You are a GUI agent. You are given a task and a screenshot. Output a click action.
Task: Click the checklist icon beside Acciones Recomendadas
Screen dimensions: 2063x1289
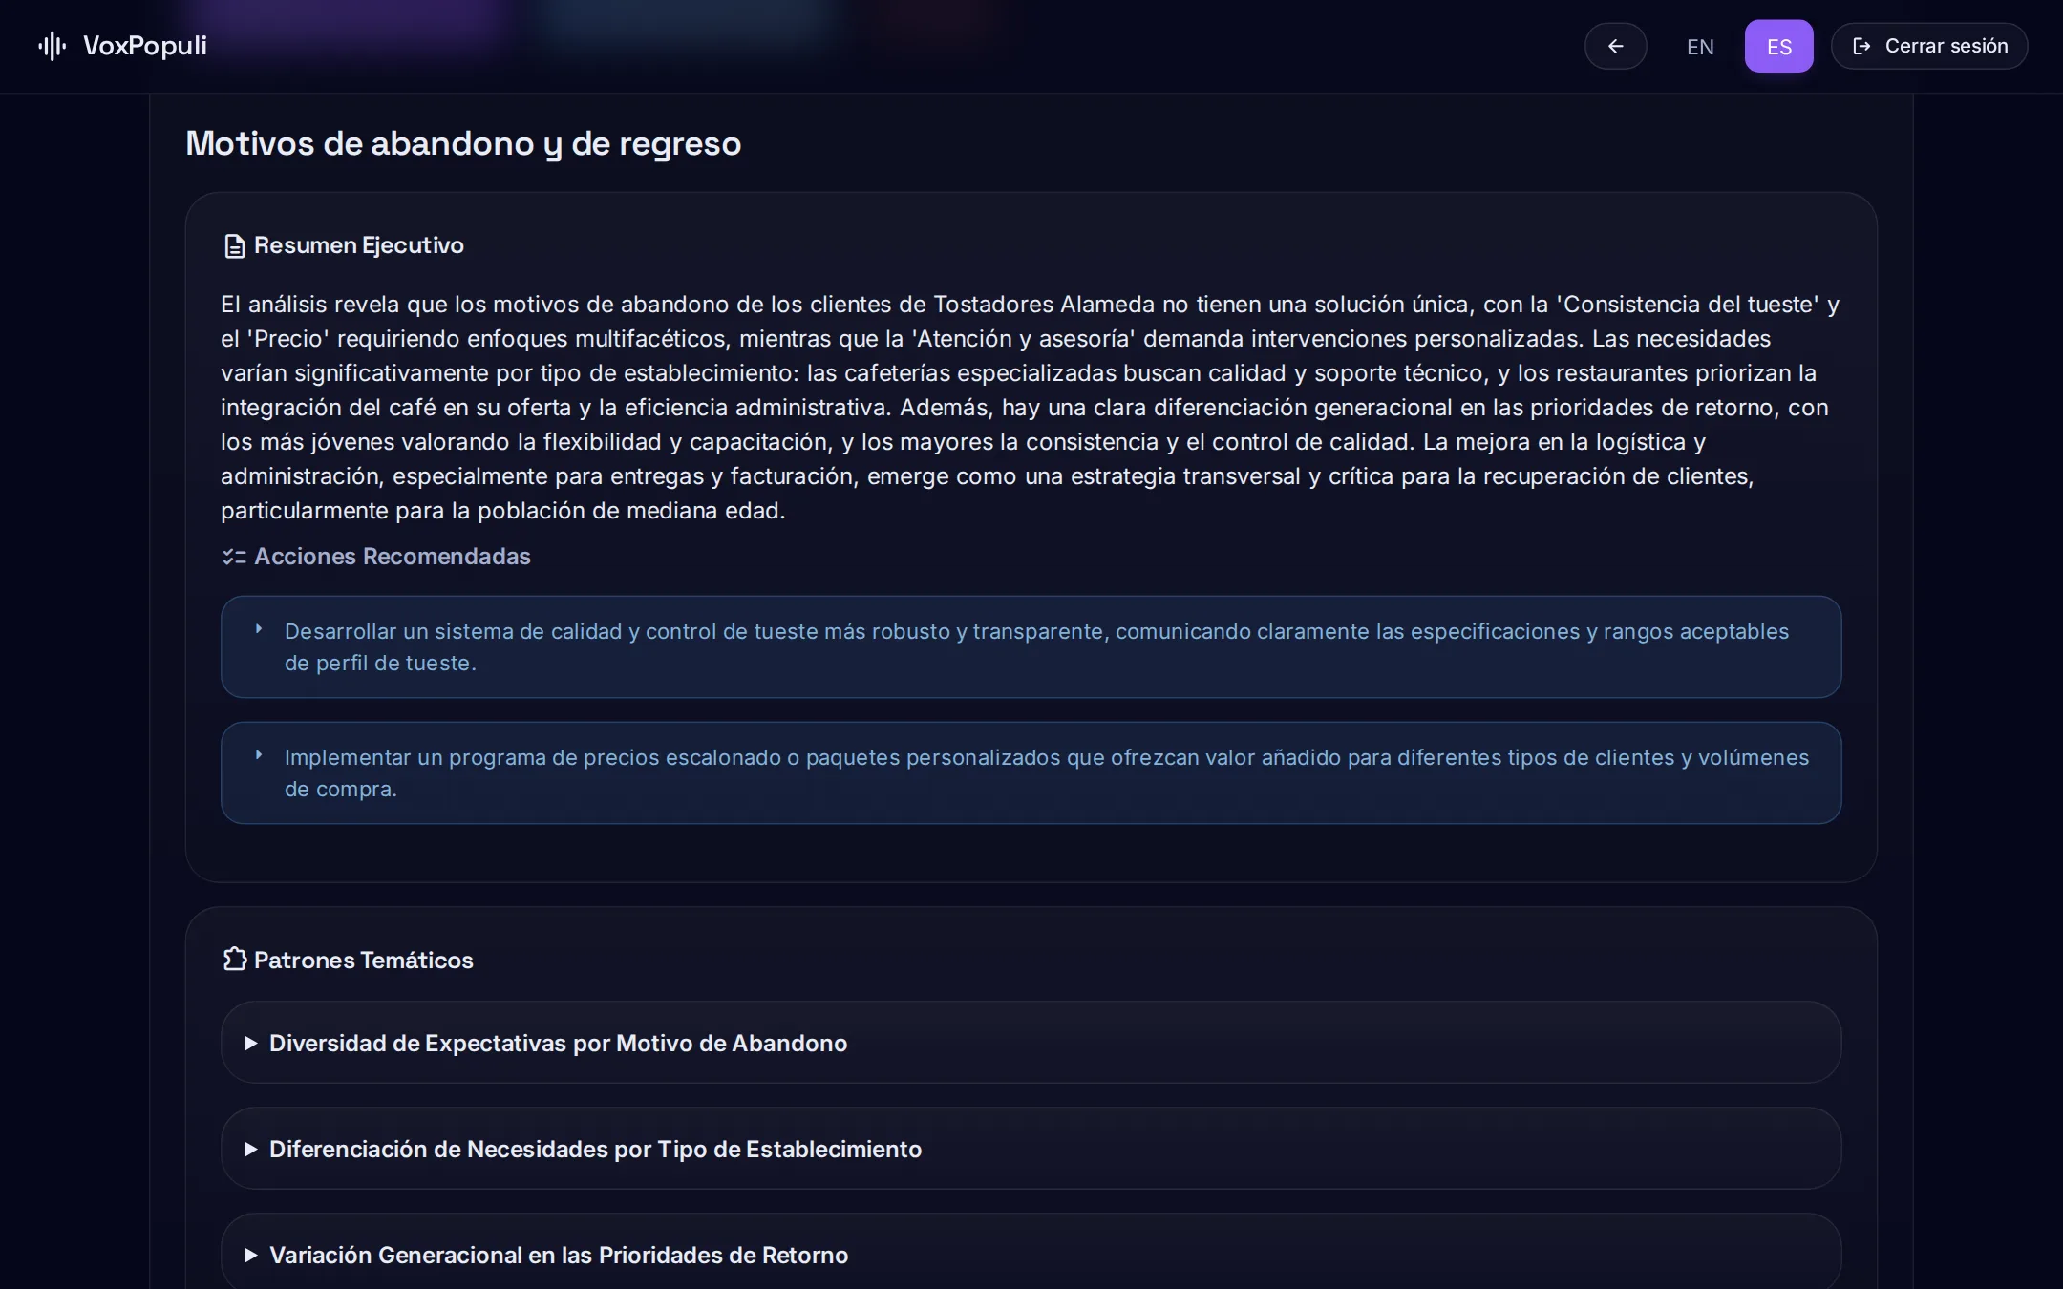pyautogui.click(x=234, y=557)
